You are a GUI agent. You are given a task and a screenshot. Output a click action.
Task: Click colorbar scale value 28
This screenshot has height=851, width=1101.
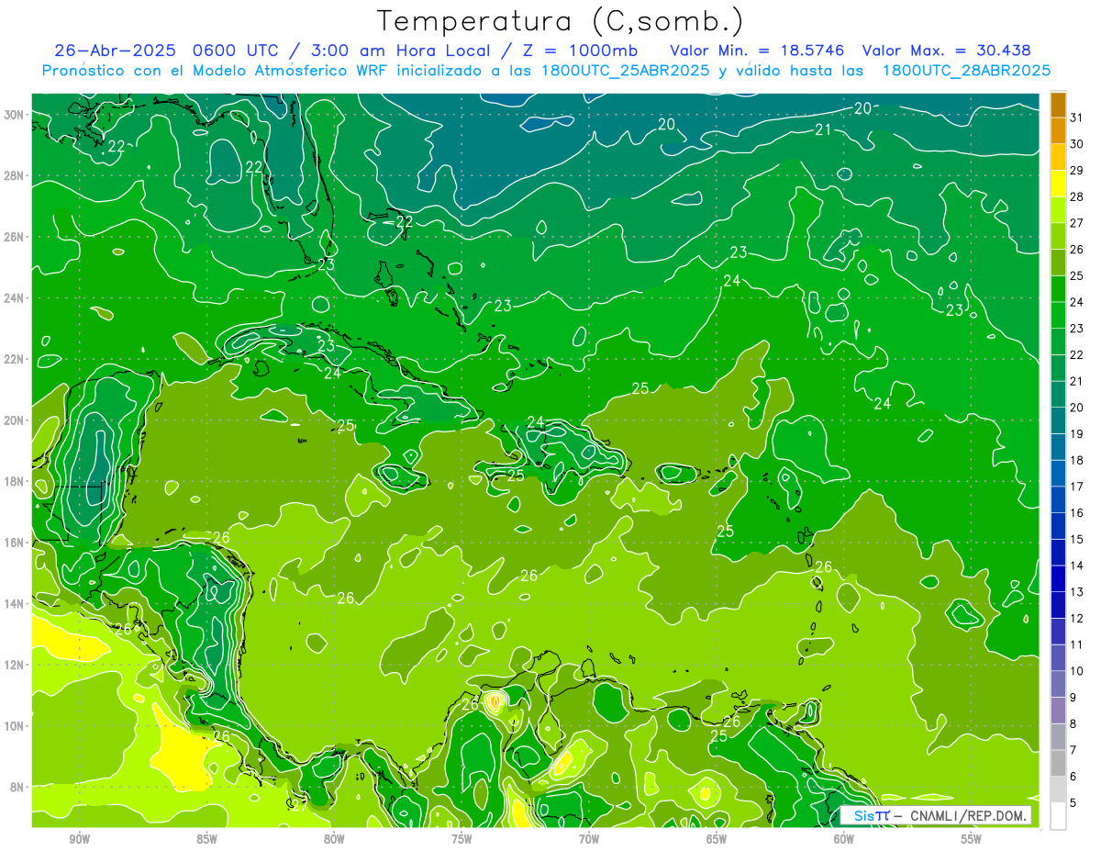[1076, 196]
